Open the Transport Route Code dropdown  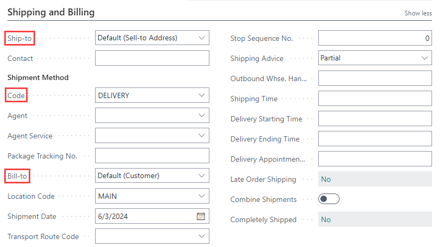click(201, 236)
